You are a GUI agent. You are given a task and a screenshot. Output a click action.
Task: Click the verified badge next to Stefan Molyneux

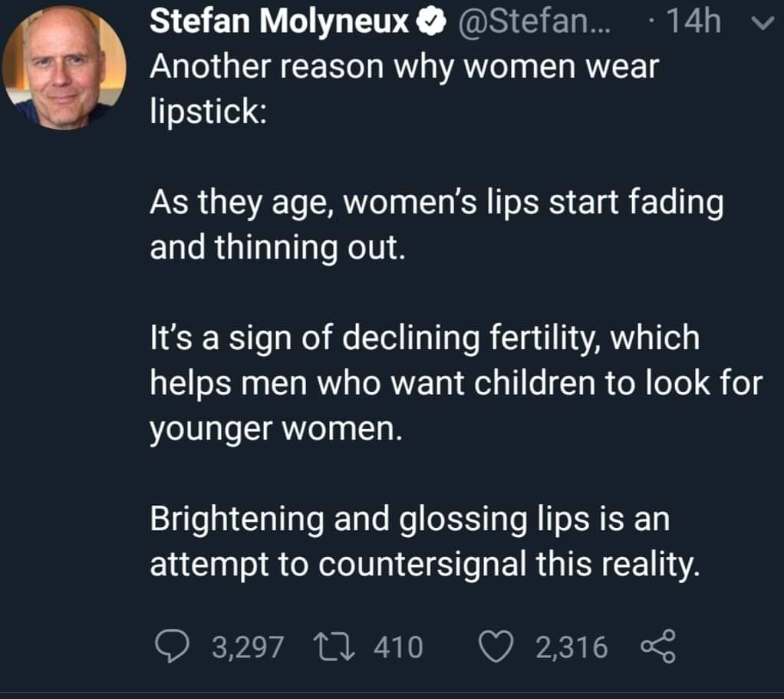pyautogui.click(x=430, y=21)
